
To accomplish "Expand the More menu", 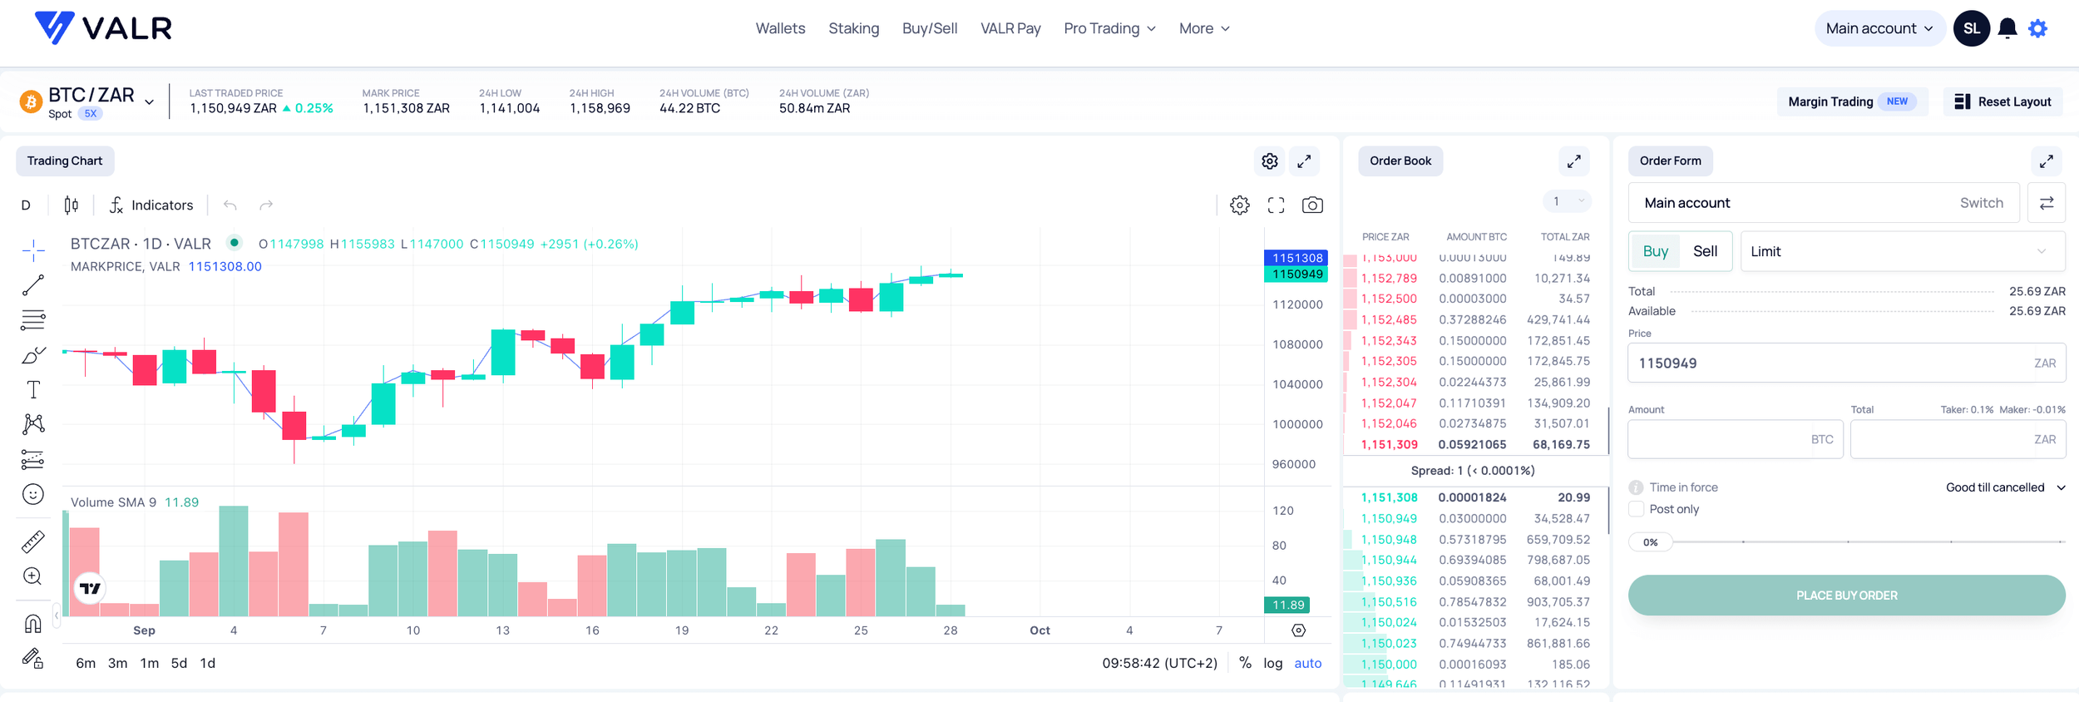I will click(x=1204, y=28).
